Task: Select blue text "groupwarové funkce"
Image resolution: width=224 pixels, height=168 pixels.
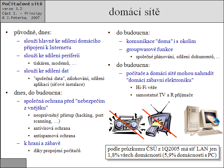Action: point(149,49)
